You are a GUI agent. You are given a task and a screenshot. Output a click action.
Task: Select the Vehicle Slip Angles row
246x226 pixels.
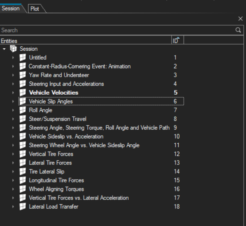click(51, 101)
